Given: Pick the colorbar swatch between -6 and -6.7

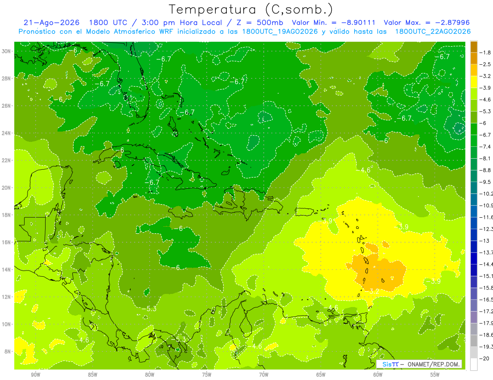Looking at the screenshot, I should tap(474, 129).
